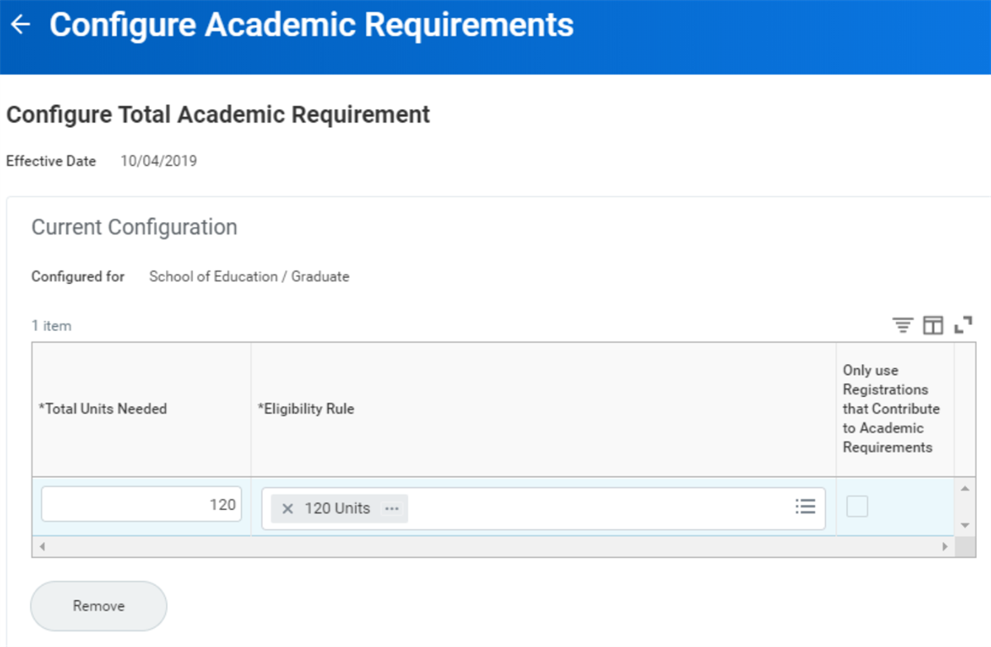Screen dimensions: 991x647
Task: Click the Configure Academic Requirements title
Action: [311, 25]
